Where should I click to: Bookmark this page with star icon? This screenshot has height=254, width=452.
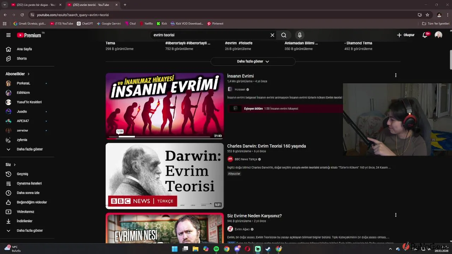[x=427, y=15]
